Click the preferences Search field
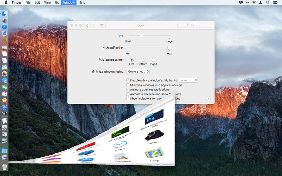The image size is (282, 176). pos(195,25)
